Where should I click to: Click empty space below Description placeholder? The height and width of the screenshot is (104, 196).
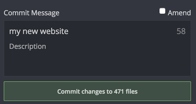coord(97,62)
